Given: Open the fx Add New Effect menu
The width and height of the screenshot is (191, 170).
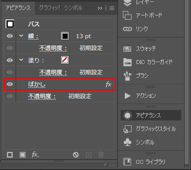Looking at the screenshot, I should (x=35, y=155).
